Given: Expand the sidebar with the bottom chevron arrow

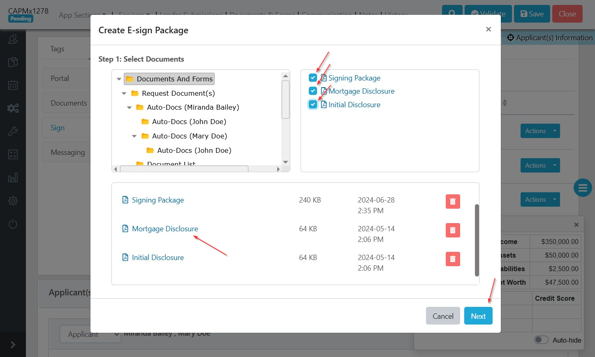Looking at the screenshot, I should (x=13, y=345).
